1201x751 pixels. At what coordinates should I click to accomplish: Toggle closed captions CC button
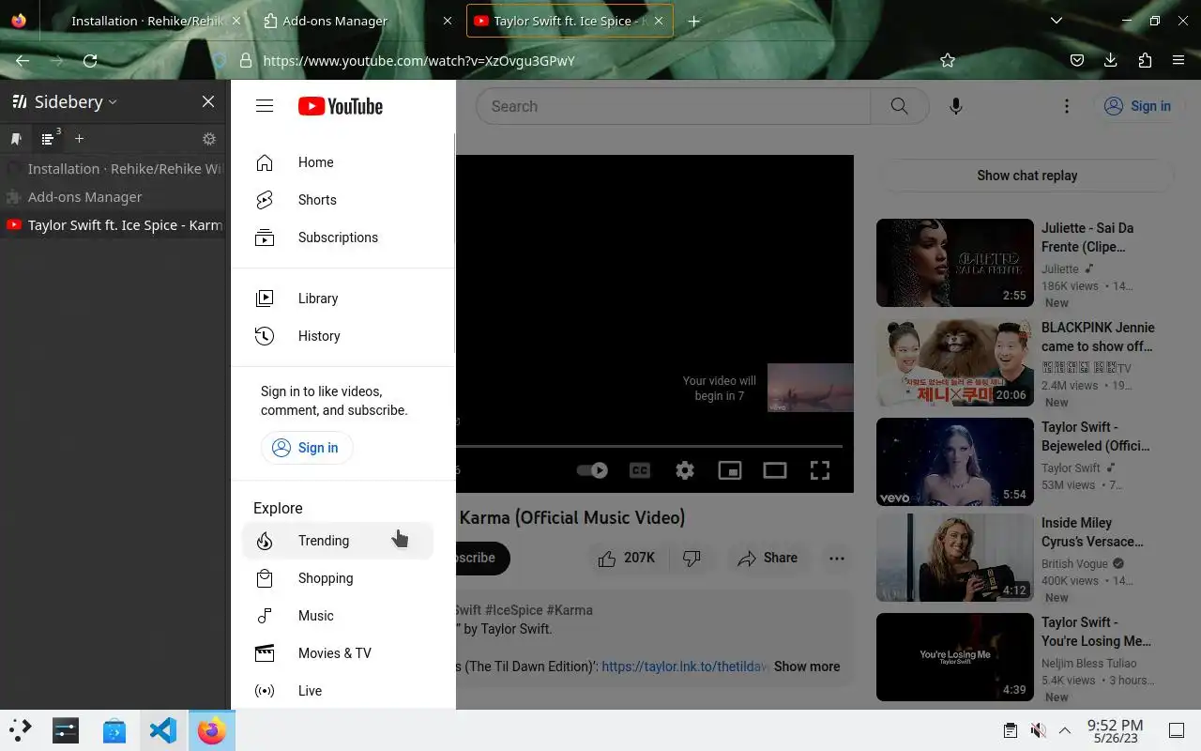click(x=640, y=470)
